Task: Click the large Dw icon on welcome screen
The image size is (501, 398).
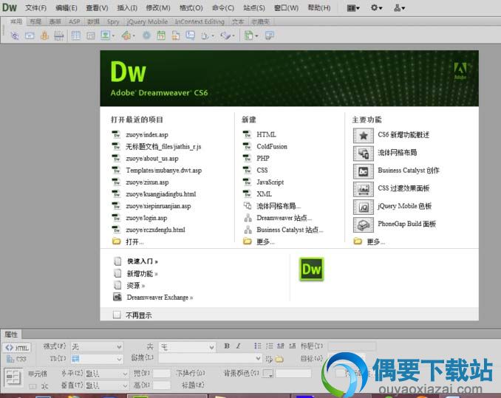Action: (312, 270)
